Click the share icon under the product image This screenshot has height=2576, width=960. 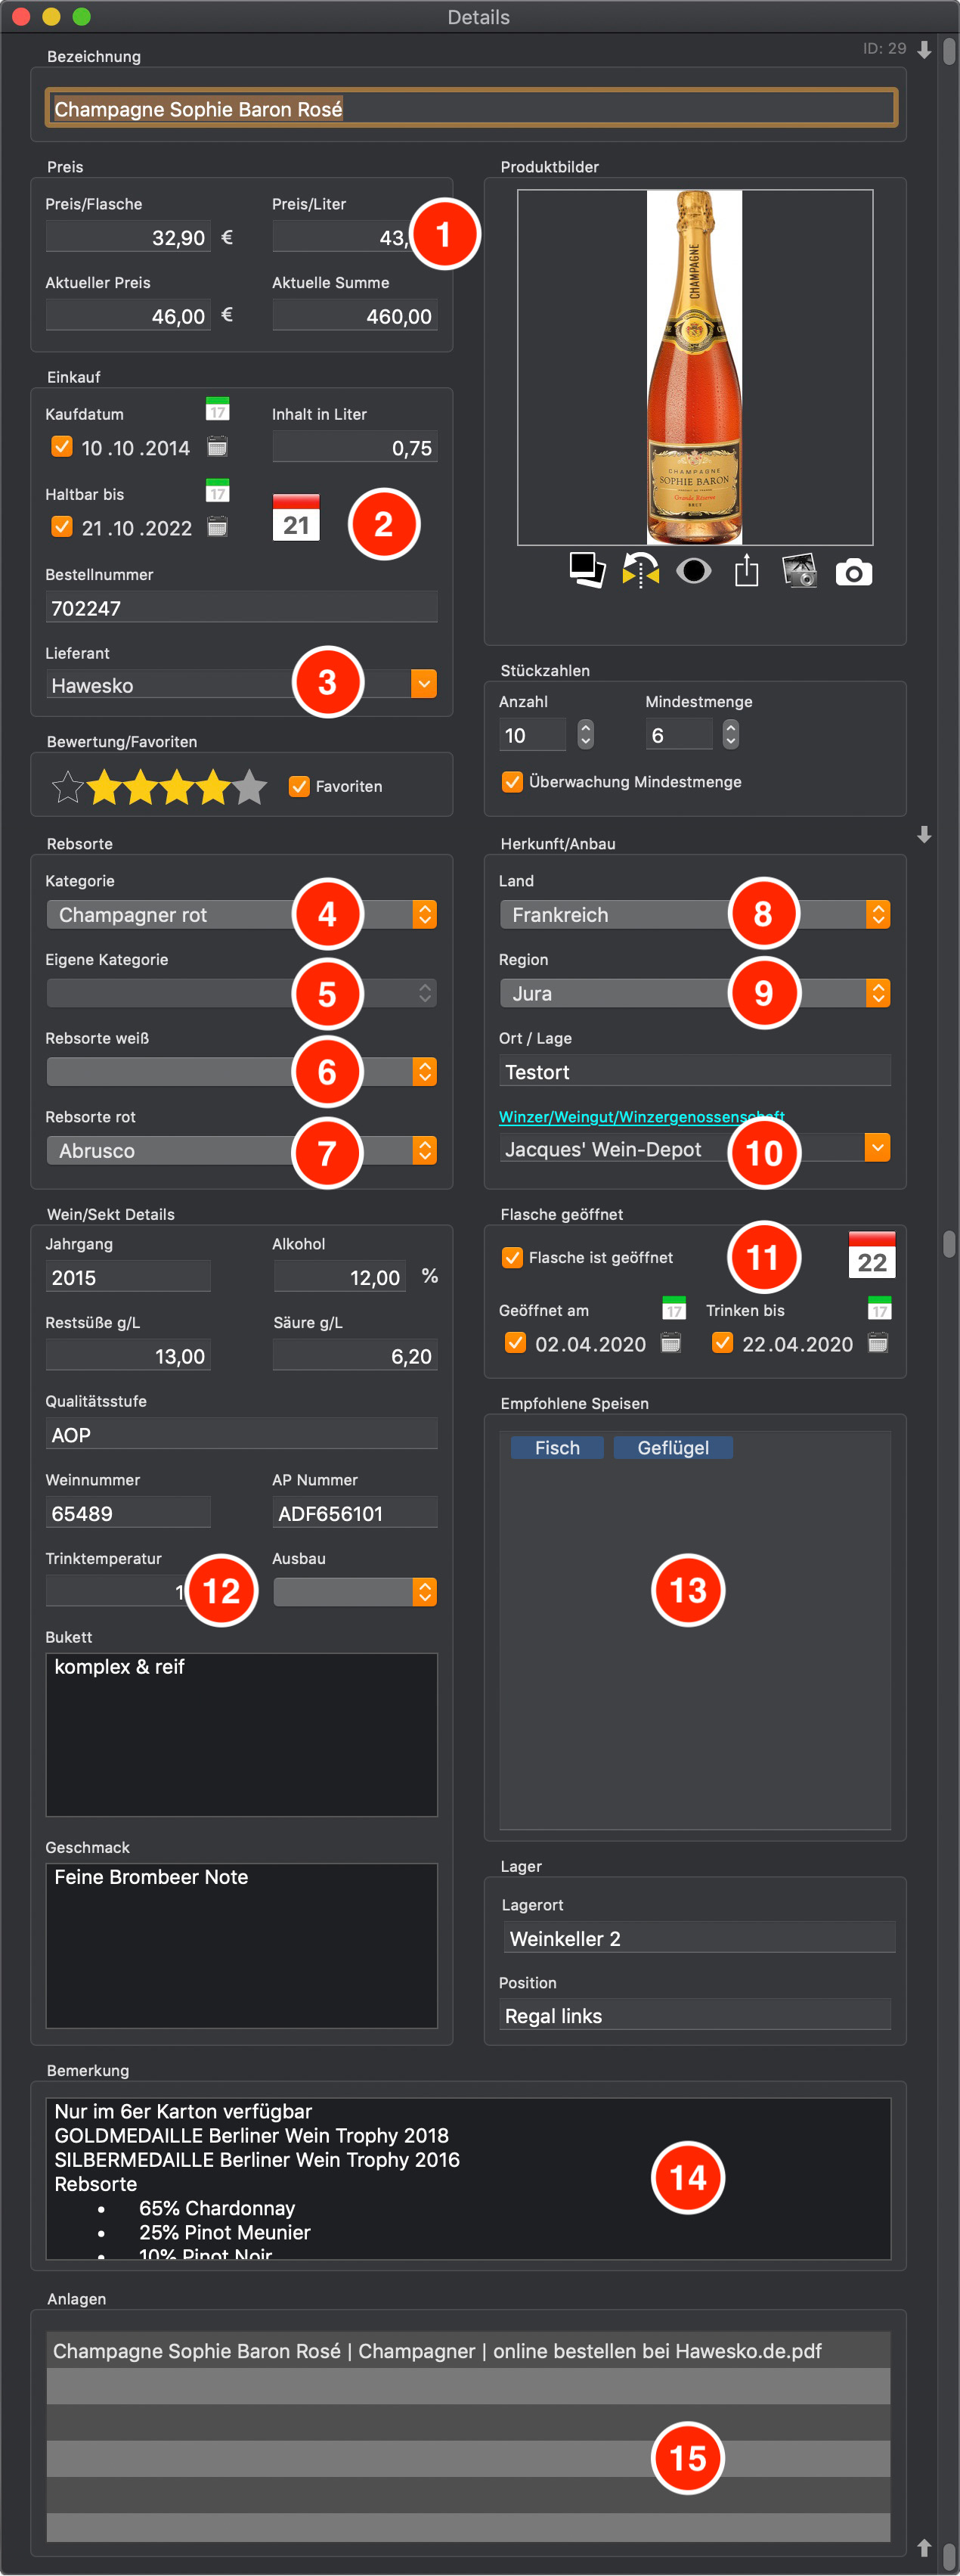point(746,570)
